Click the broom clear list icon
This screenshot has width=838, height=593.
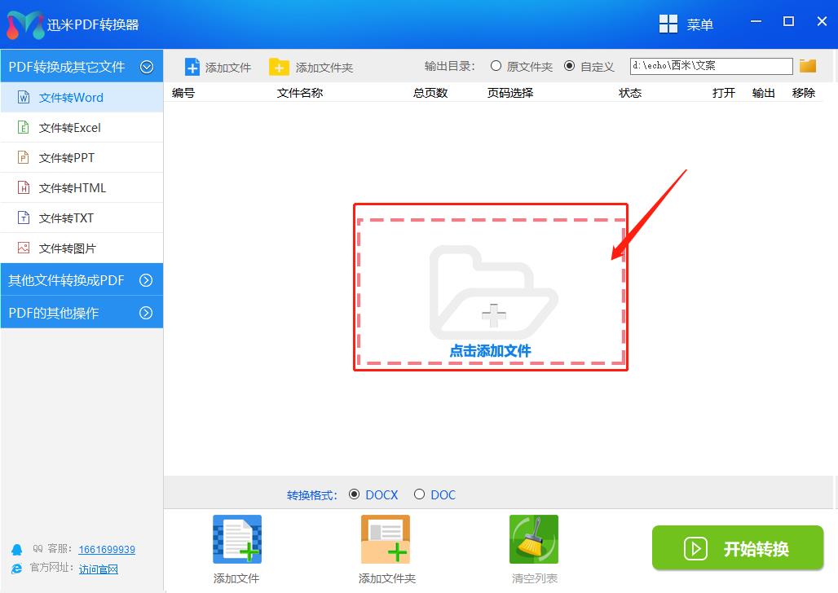click(534, 539)
